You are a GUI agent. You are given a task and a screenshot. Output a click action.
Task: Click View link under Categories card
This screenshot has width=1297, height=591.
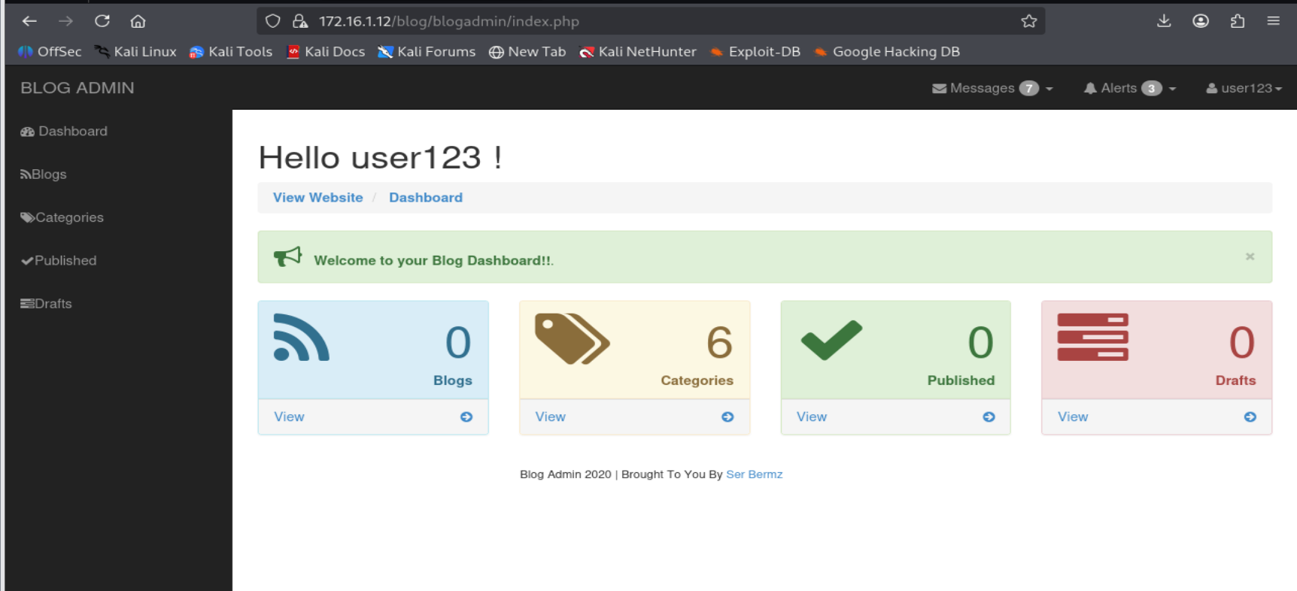(550, 417)
